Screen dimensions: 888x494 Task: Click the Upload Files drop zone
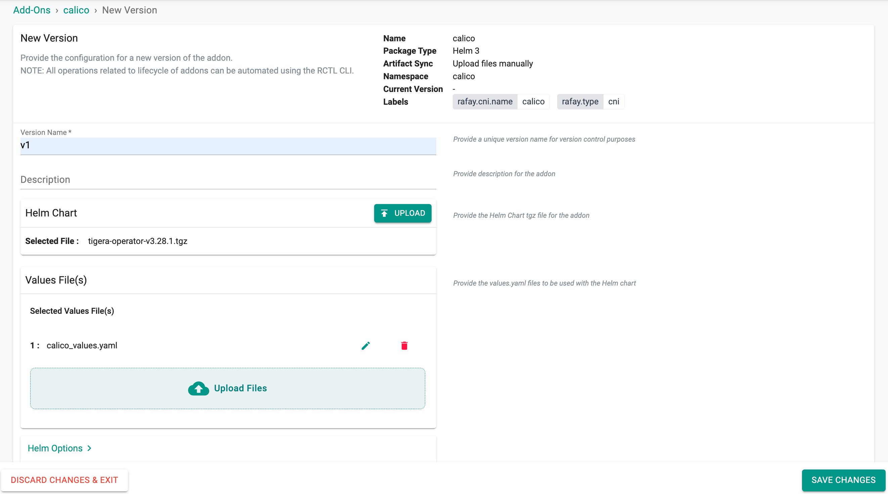(x=227, y=388)
